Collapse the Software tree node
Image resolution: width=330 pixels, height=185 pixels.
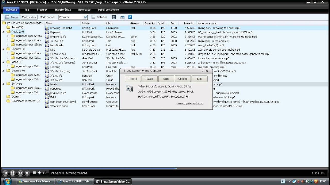(3, 84)
